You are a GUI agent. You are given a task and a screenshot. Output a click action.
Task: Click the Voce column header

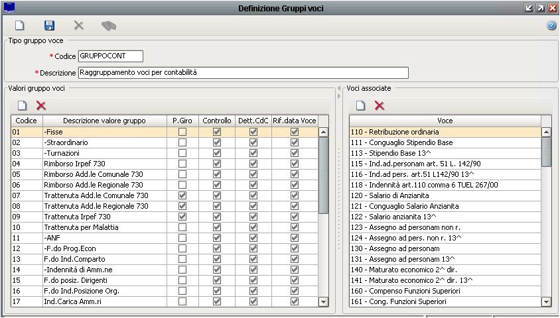[445, 121]
